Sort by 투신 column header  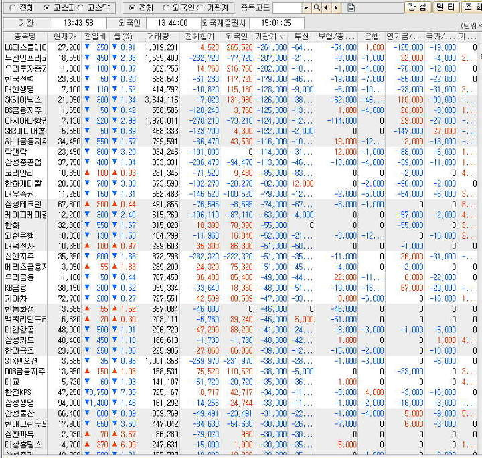click(x=301, y=37)
